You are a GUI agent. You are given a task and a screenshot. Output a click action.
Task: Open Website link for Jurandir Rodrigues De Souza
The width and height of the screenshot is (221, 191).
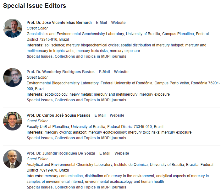(122, 153)
